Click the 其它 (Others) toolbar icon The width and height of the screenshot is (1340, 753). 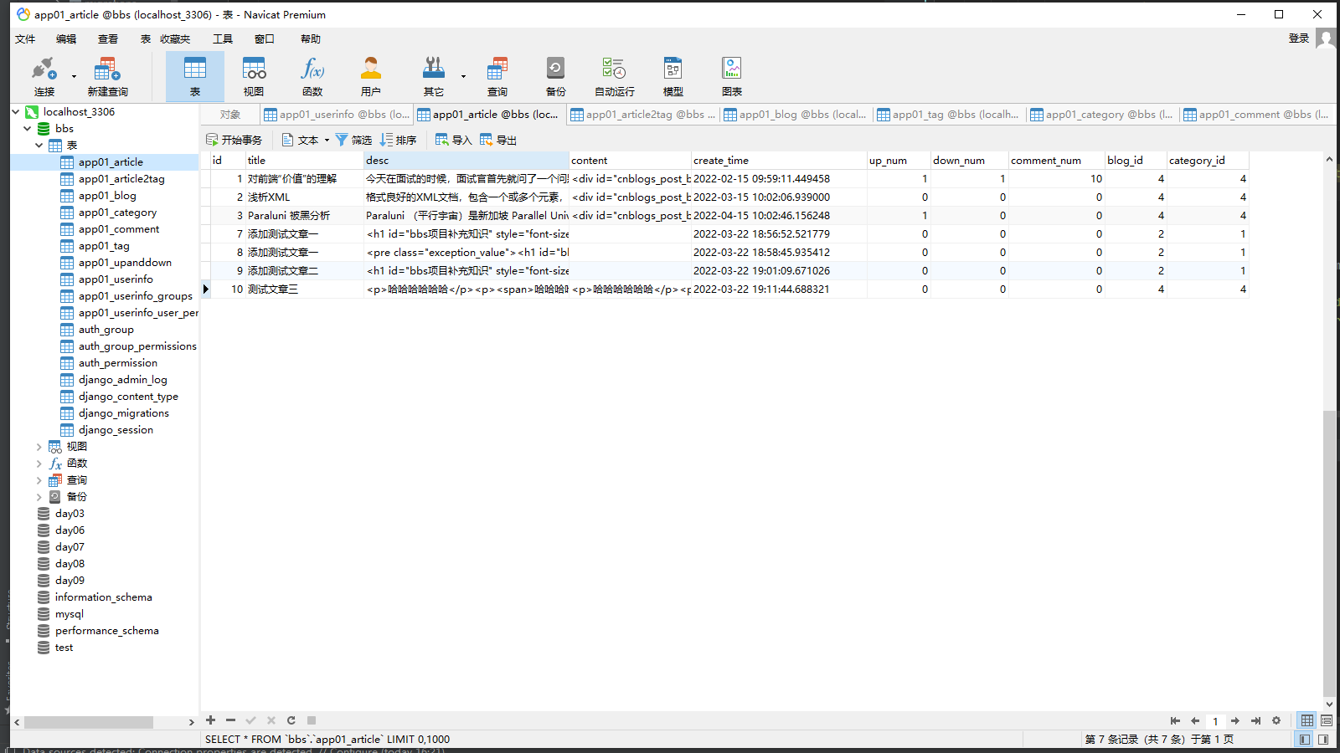(x=433, y=77)
